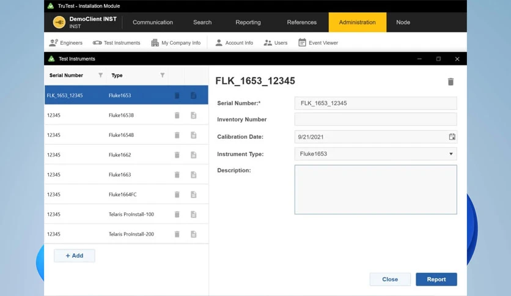Image resolution: width=511 pixels, height=296 pixels.
Task: Select the Fluke1663 instrument row
Action: [x=126, y=175]
